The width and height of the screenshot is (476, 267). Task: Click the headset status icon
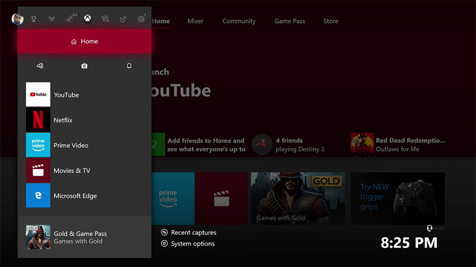[429, 228]
